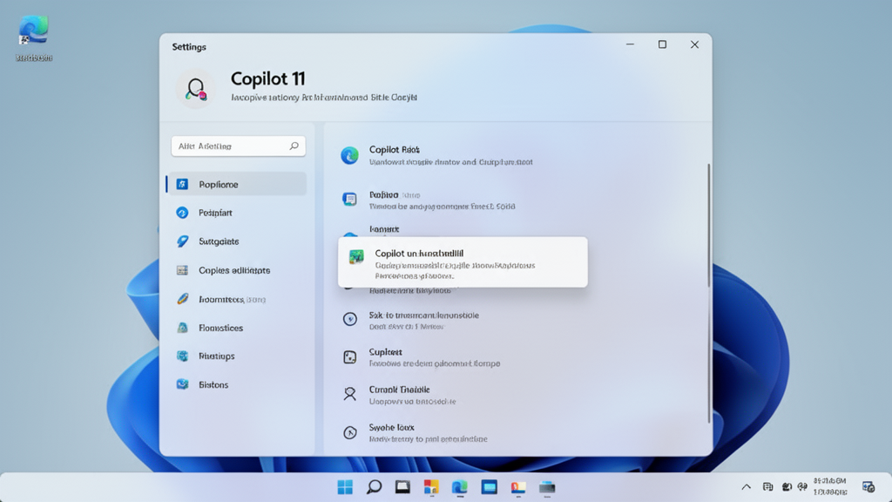The image size is (892, 502).
Task: Click the icon next to Floosstices
Action: tap(182, 328)
